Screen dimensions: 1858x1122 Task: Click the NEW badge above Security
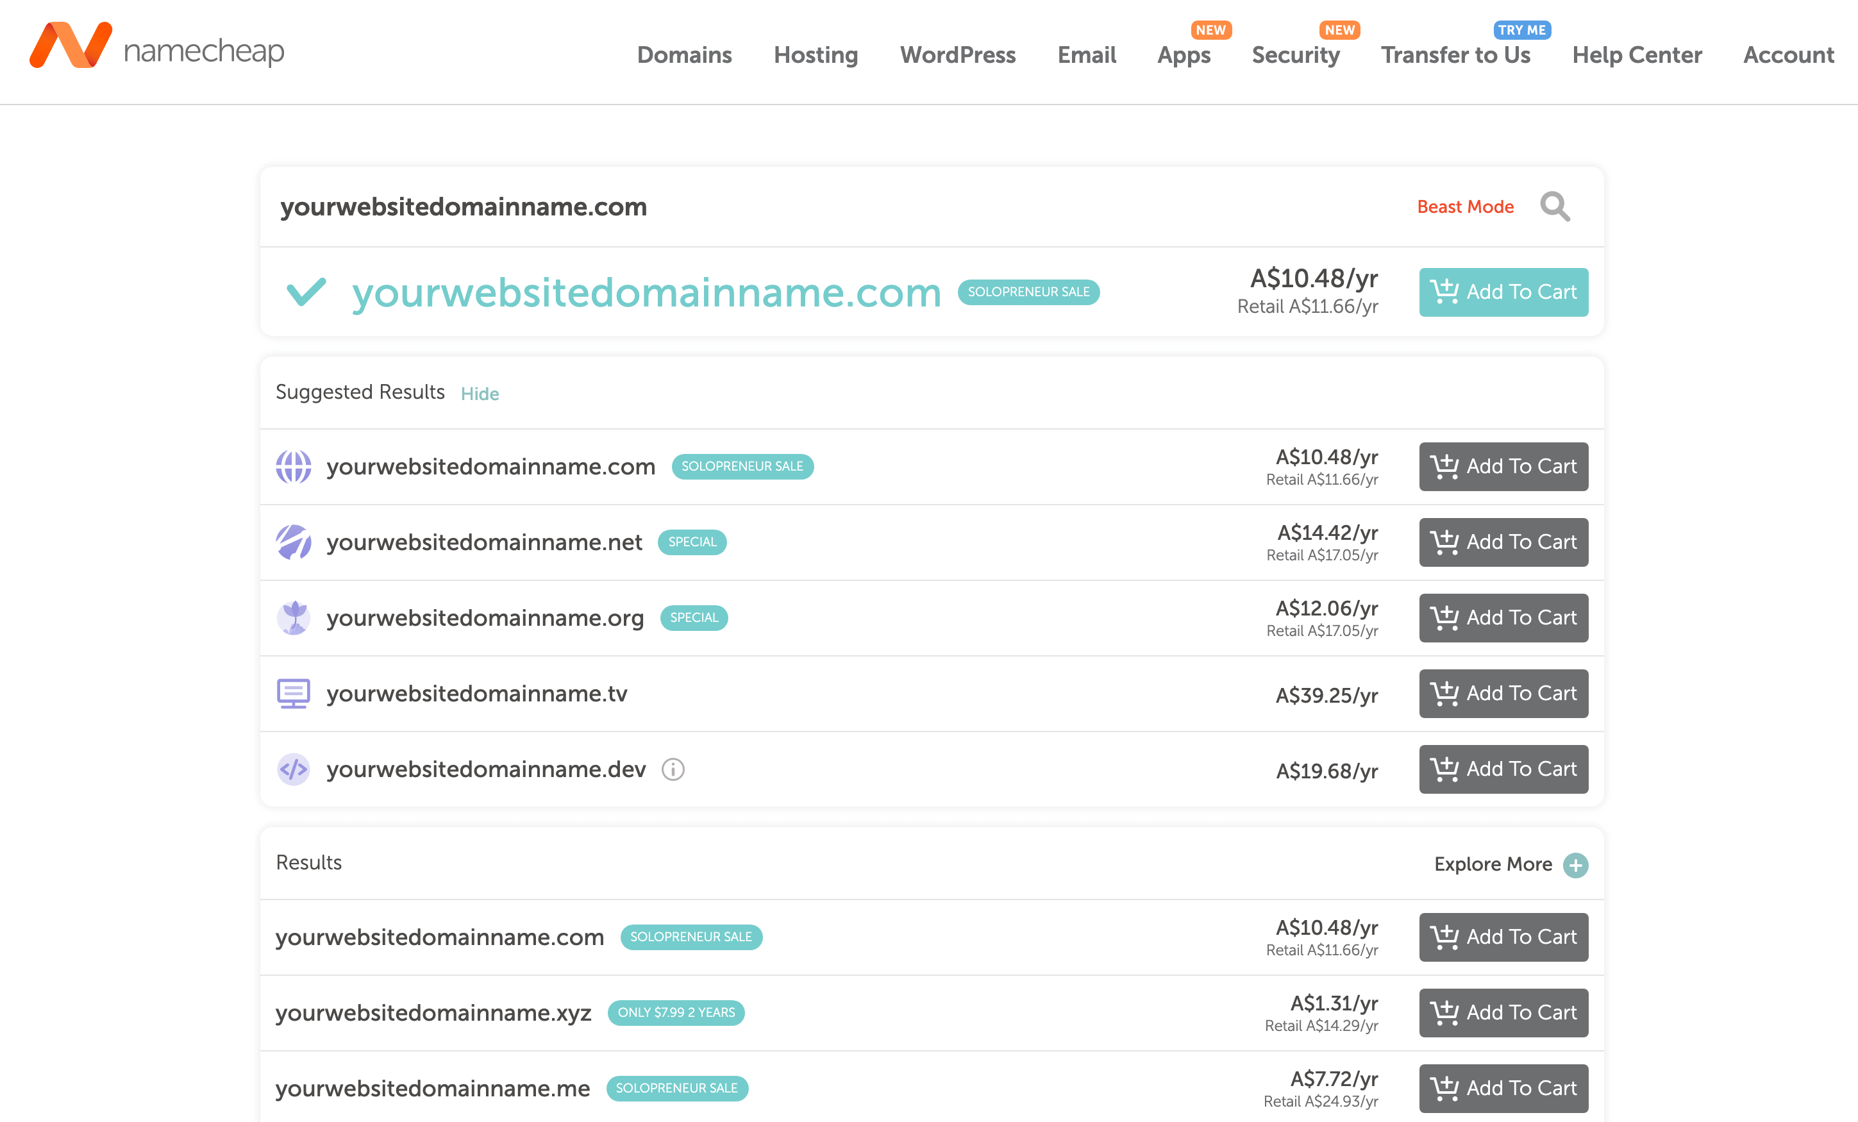click(1340, 29)
